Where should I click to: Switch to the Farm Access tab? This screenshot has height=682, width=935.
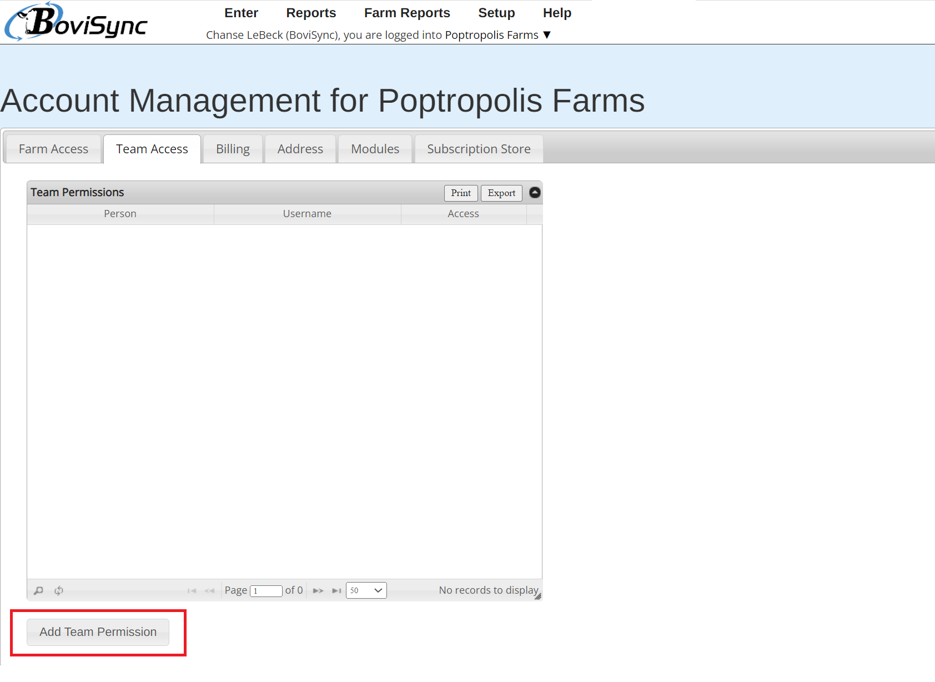53,149
